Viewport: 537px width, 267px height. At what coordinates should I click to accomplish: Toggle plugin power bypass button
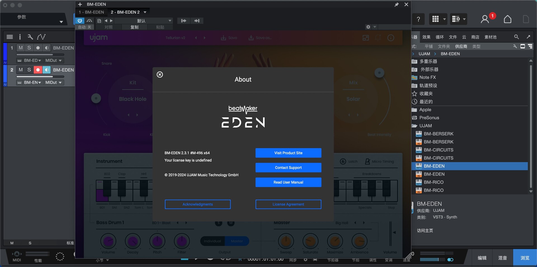coord(80,21)
